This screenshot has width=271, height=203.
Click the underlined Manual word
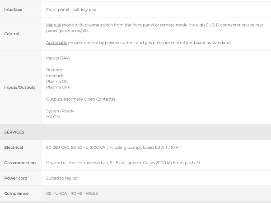[54, 25]
